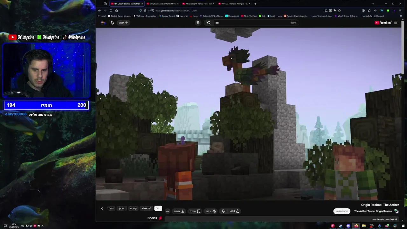Start voice search with microphone icon
The image size is (407, 229).
198,23
